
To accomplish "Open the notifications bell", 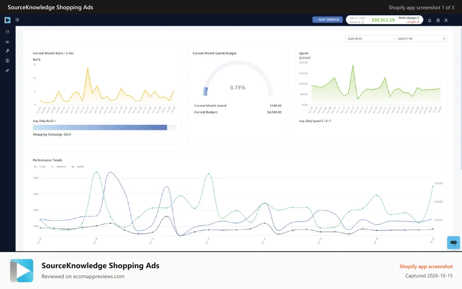I will tap(430, 20).
